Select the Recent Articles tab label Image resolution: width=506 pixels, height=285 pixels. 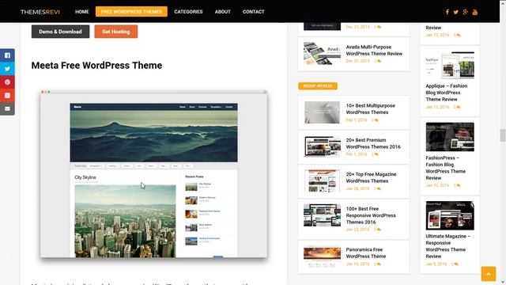318,86
